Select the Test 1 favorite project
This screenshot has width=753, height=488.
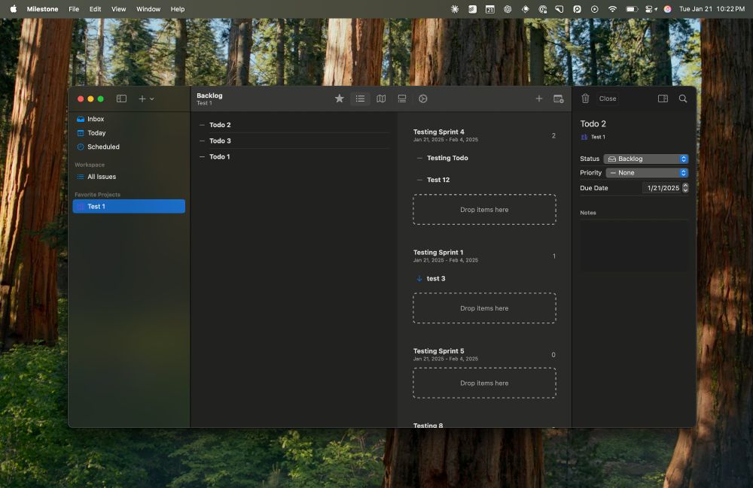tap(129, 206)
